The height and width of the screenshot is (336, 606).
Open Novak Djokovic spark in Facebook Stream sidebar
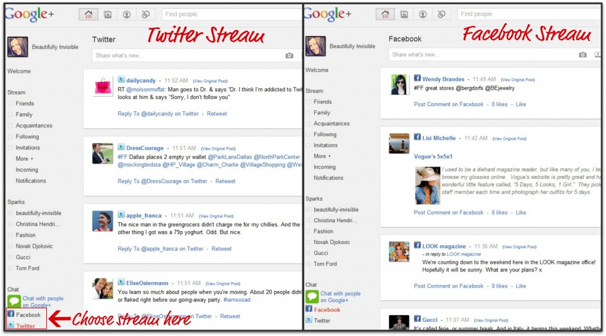coord(331,242)
